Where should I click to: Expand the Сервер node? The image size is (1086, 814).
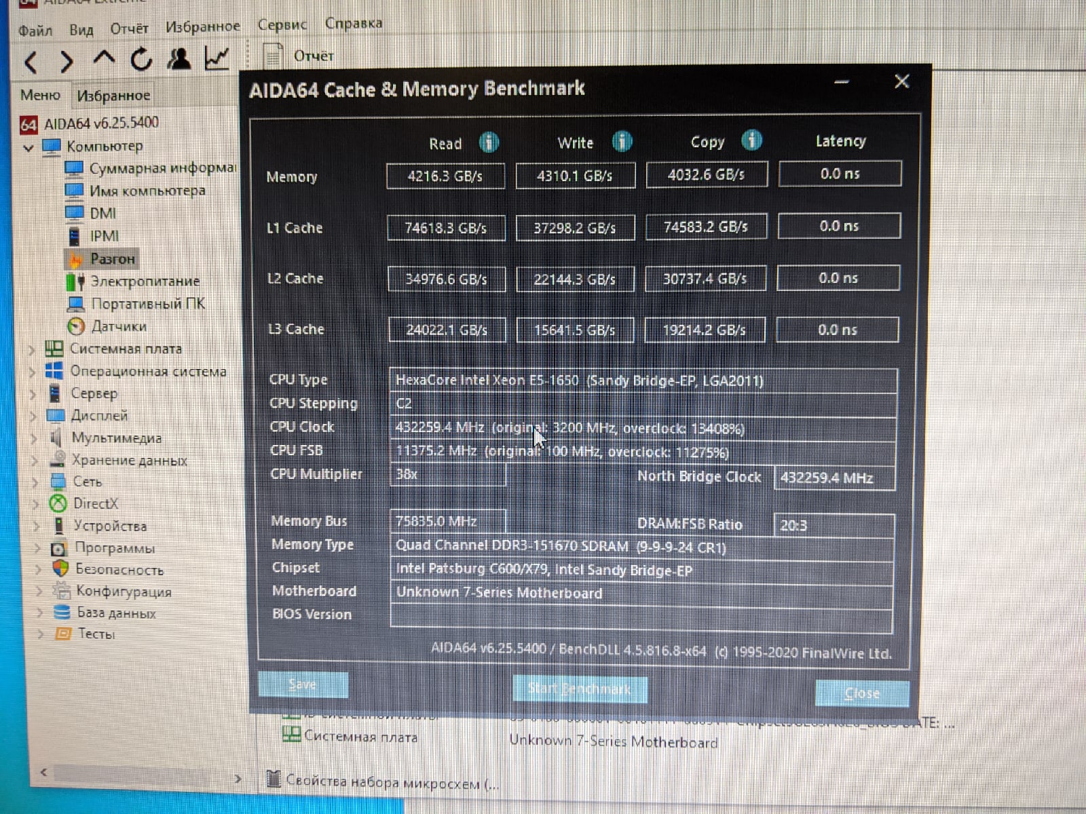pyautogui.click(x=33, y=394)
